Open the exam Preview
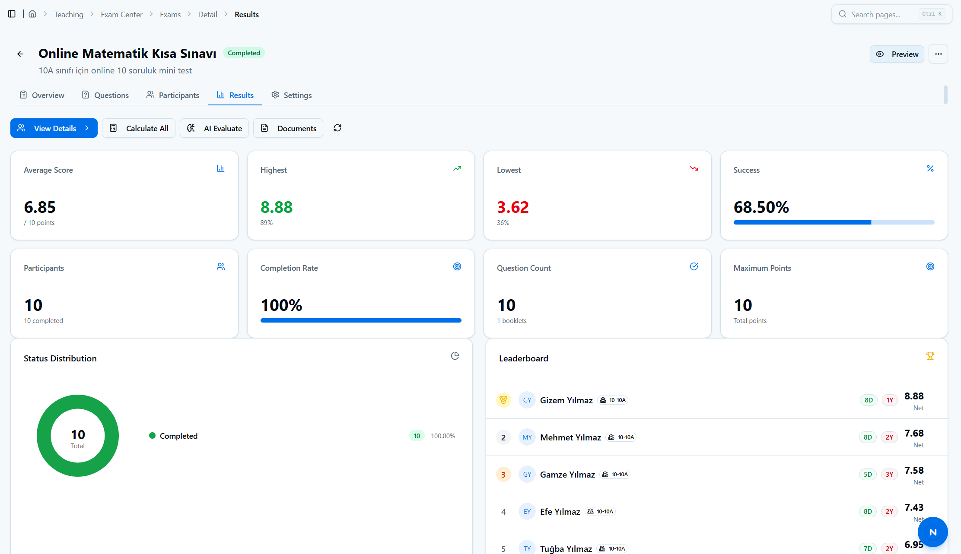The width and height of the screenshot is (961, 554). pos(897,54)
